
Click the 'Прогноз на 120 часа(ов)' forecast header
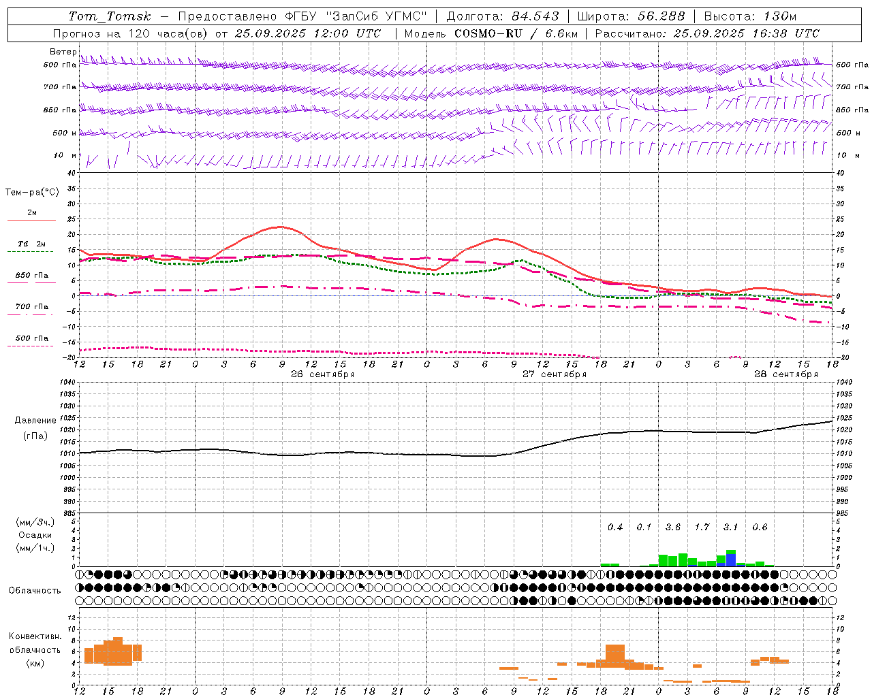coord(131,33)
